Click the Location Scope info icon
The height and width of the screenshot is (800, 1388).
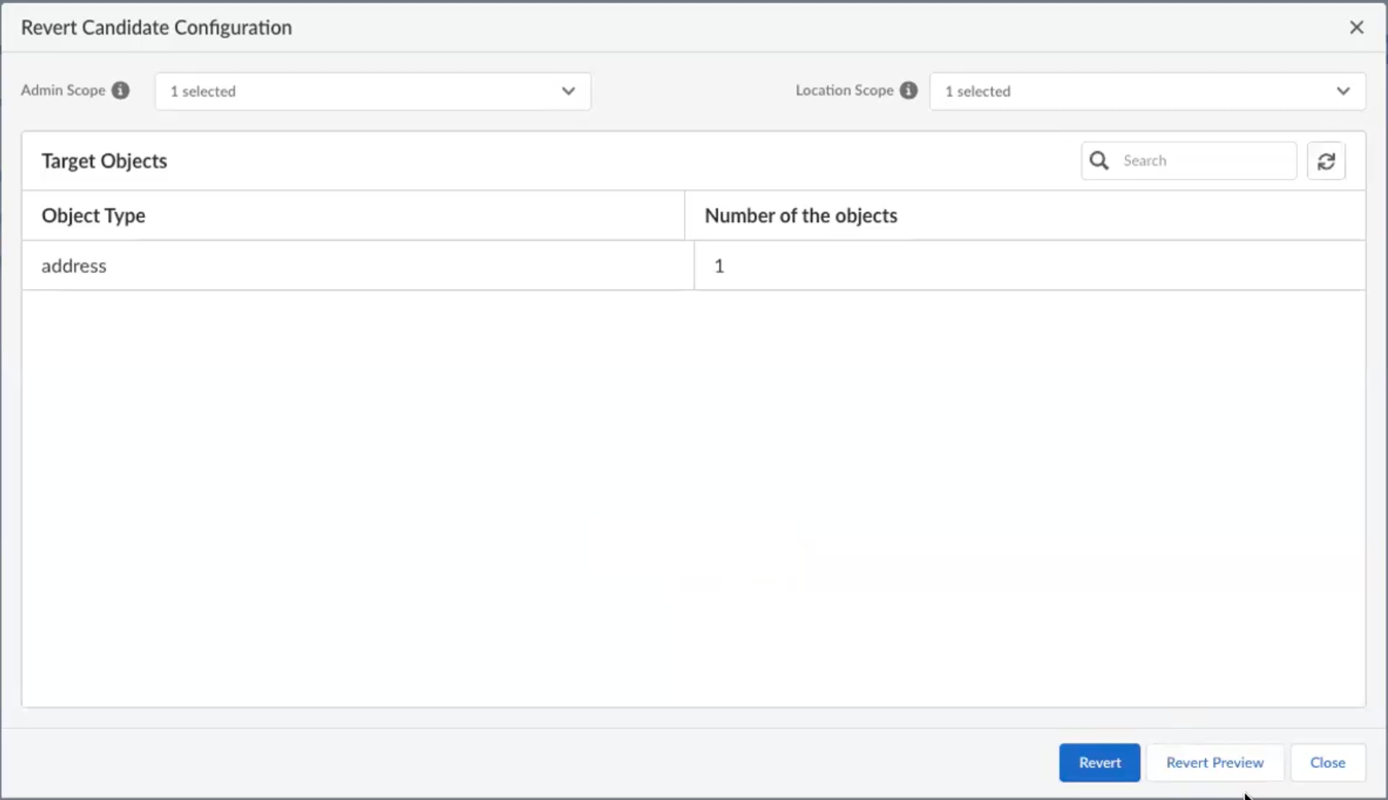click(909, 90)
